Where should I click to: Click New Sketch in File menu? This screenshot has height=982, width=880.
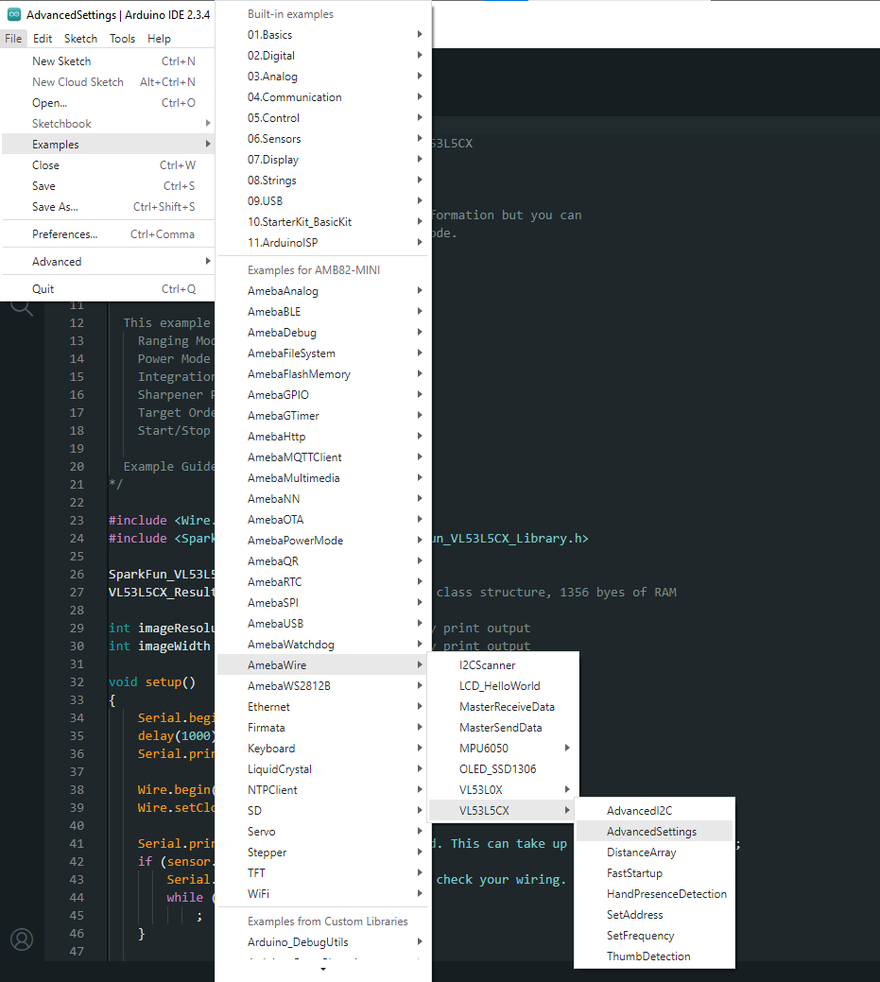(61, 61)
